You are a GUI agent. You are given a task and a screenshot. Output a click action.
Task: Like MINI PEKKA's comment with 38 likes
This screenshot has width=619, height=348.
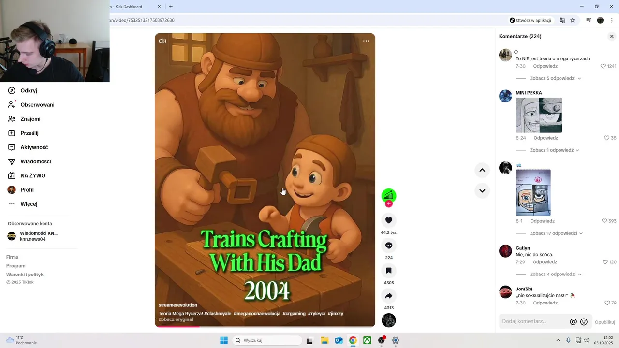(606, 138)
